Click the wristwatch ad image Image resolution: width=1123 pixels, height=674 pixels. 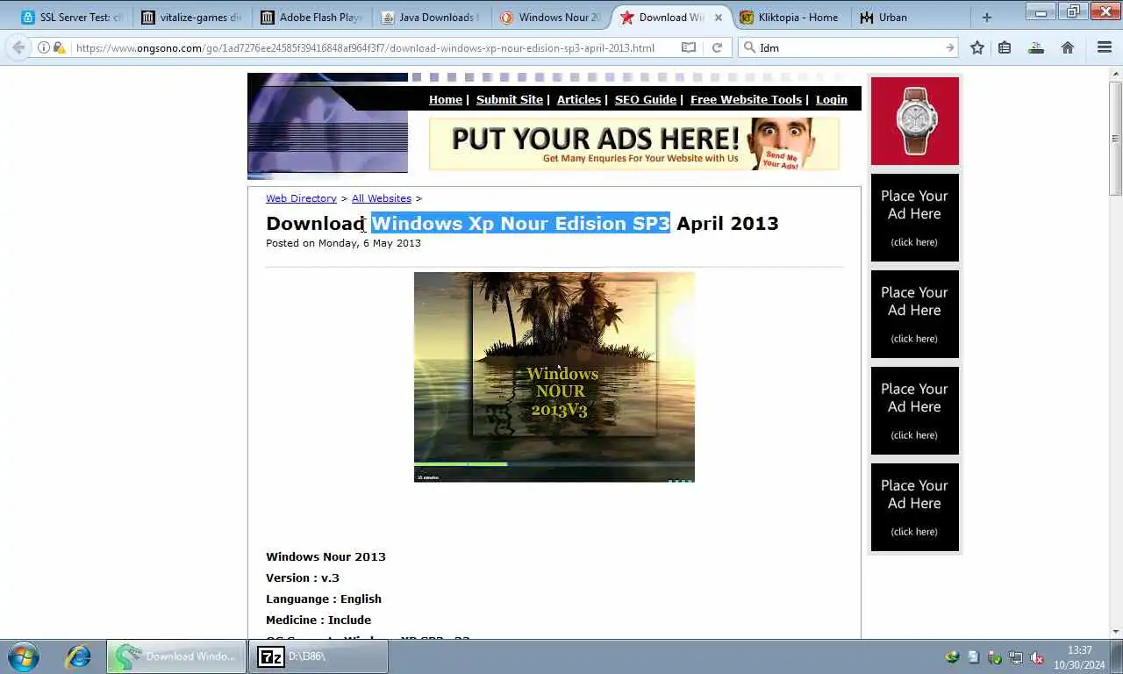pyautogui.click(x=915, y=121)
